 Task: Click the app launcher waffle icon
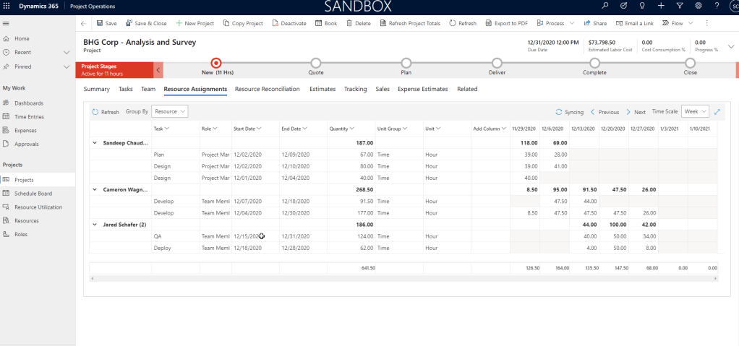(x=8, y=6)
